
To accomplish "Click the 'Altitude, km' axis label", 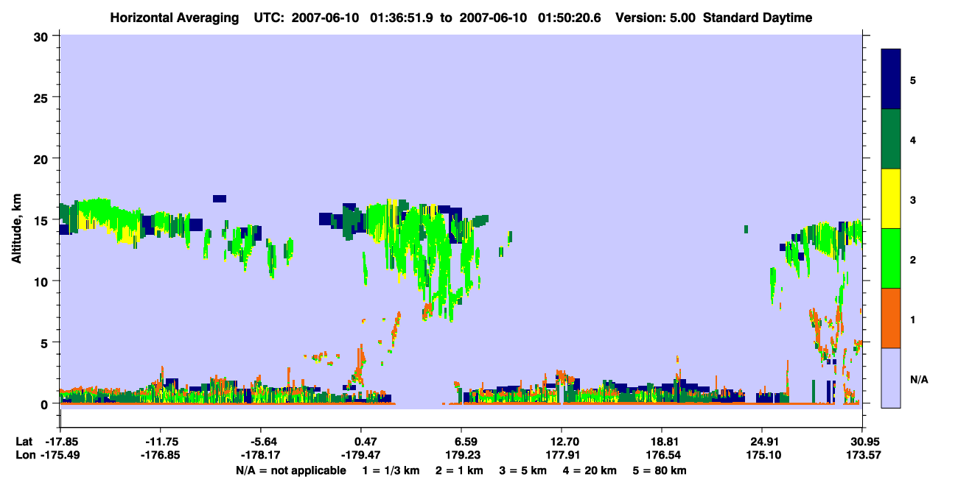I will (16, 228).
